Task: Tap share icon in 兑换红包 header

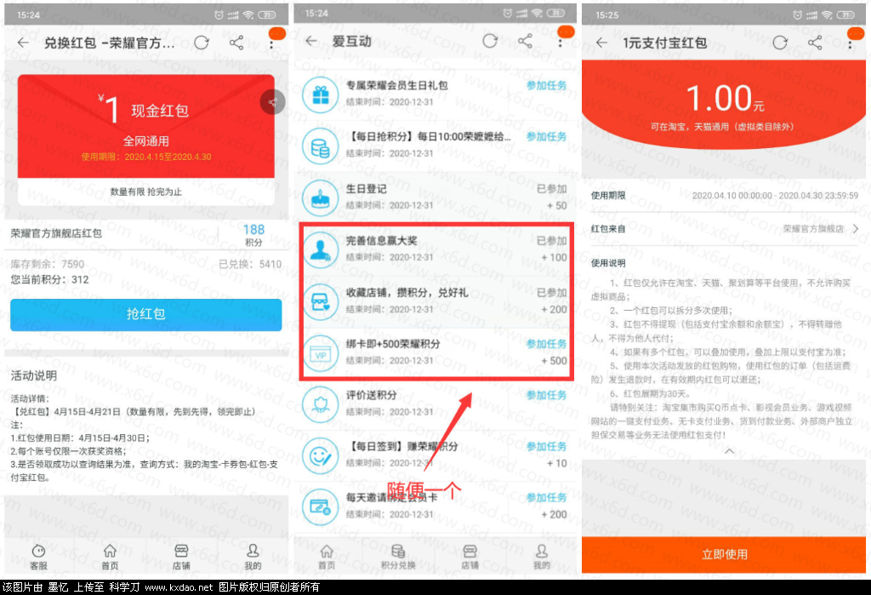Action: pos(236,43)
